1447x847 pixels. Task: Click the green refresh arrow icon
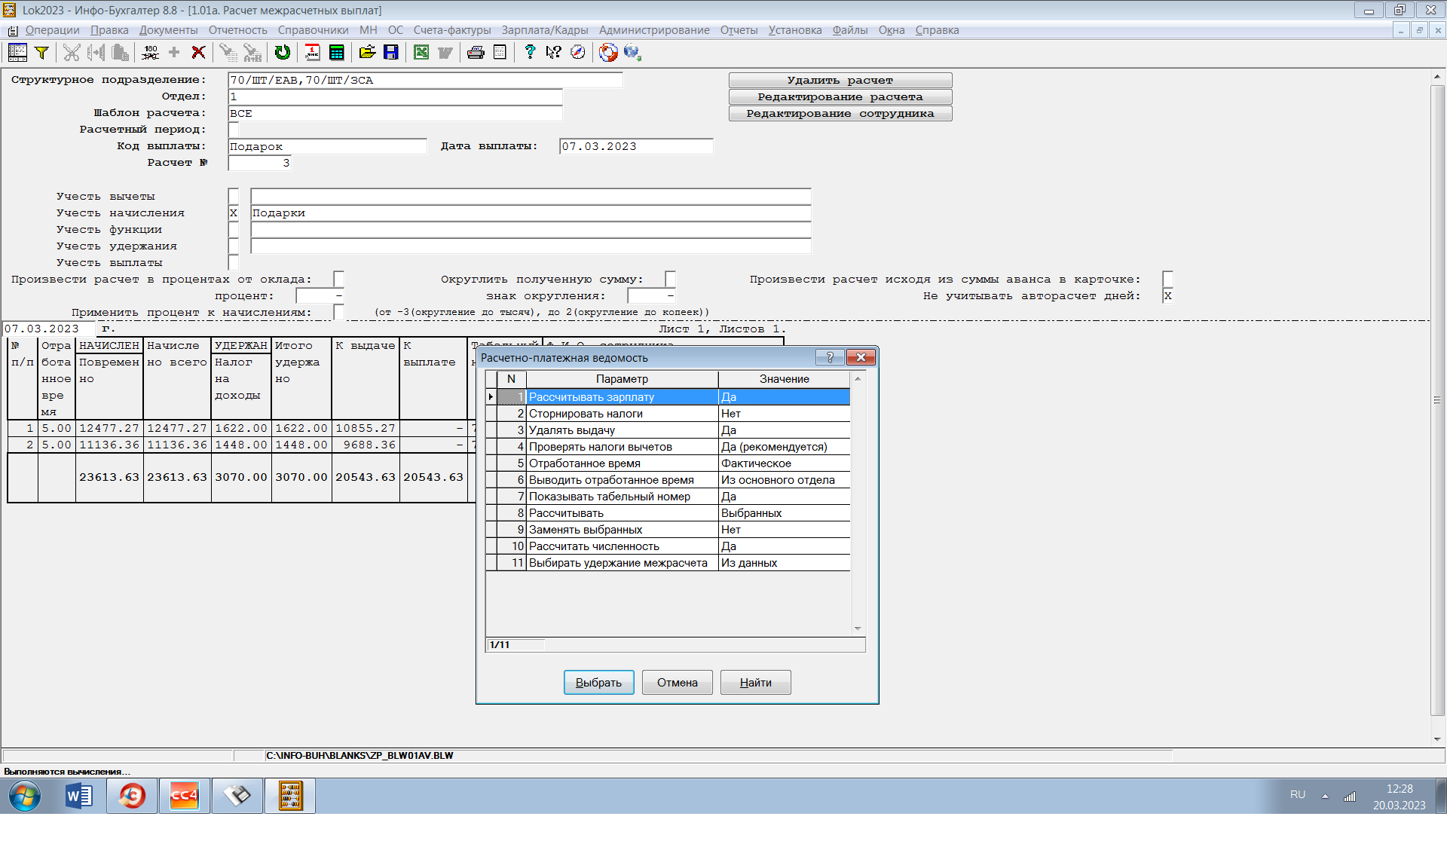coord(283,52)
